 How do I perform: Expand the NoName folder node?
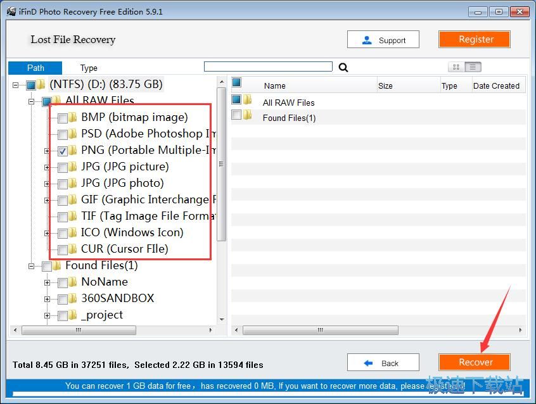(47, 282)
